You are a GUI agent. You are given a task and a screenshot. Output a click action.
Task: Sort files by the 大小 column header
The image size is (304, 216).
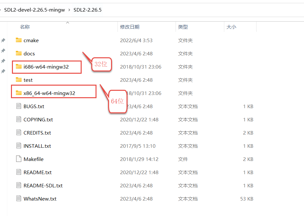click(232, 27)
